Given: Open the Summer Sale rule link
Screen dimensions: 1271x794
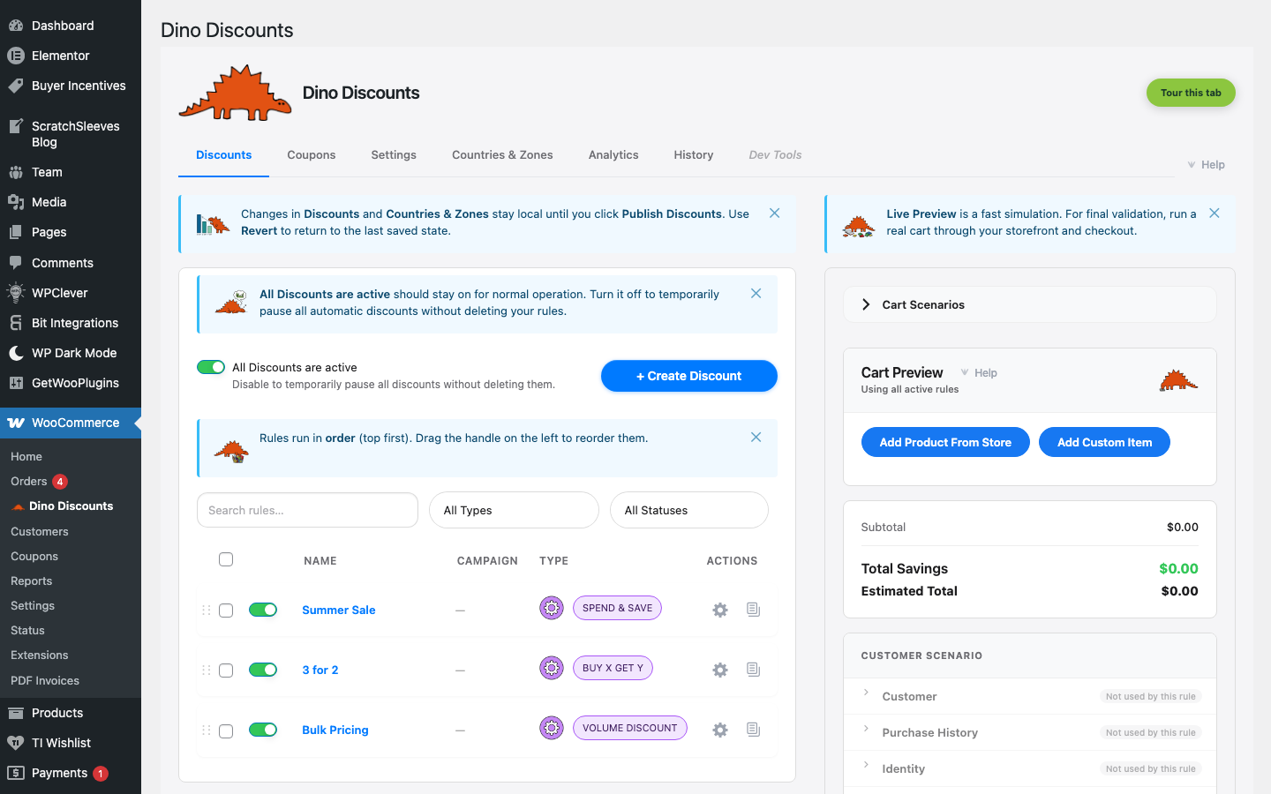Looking at the screenshot, I should tap(339, 610).
